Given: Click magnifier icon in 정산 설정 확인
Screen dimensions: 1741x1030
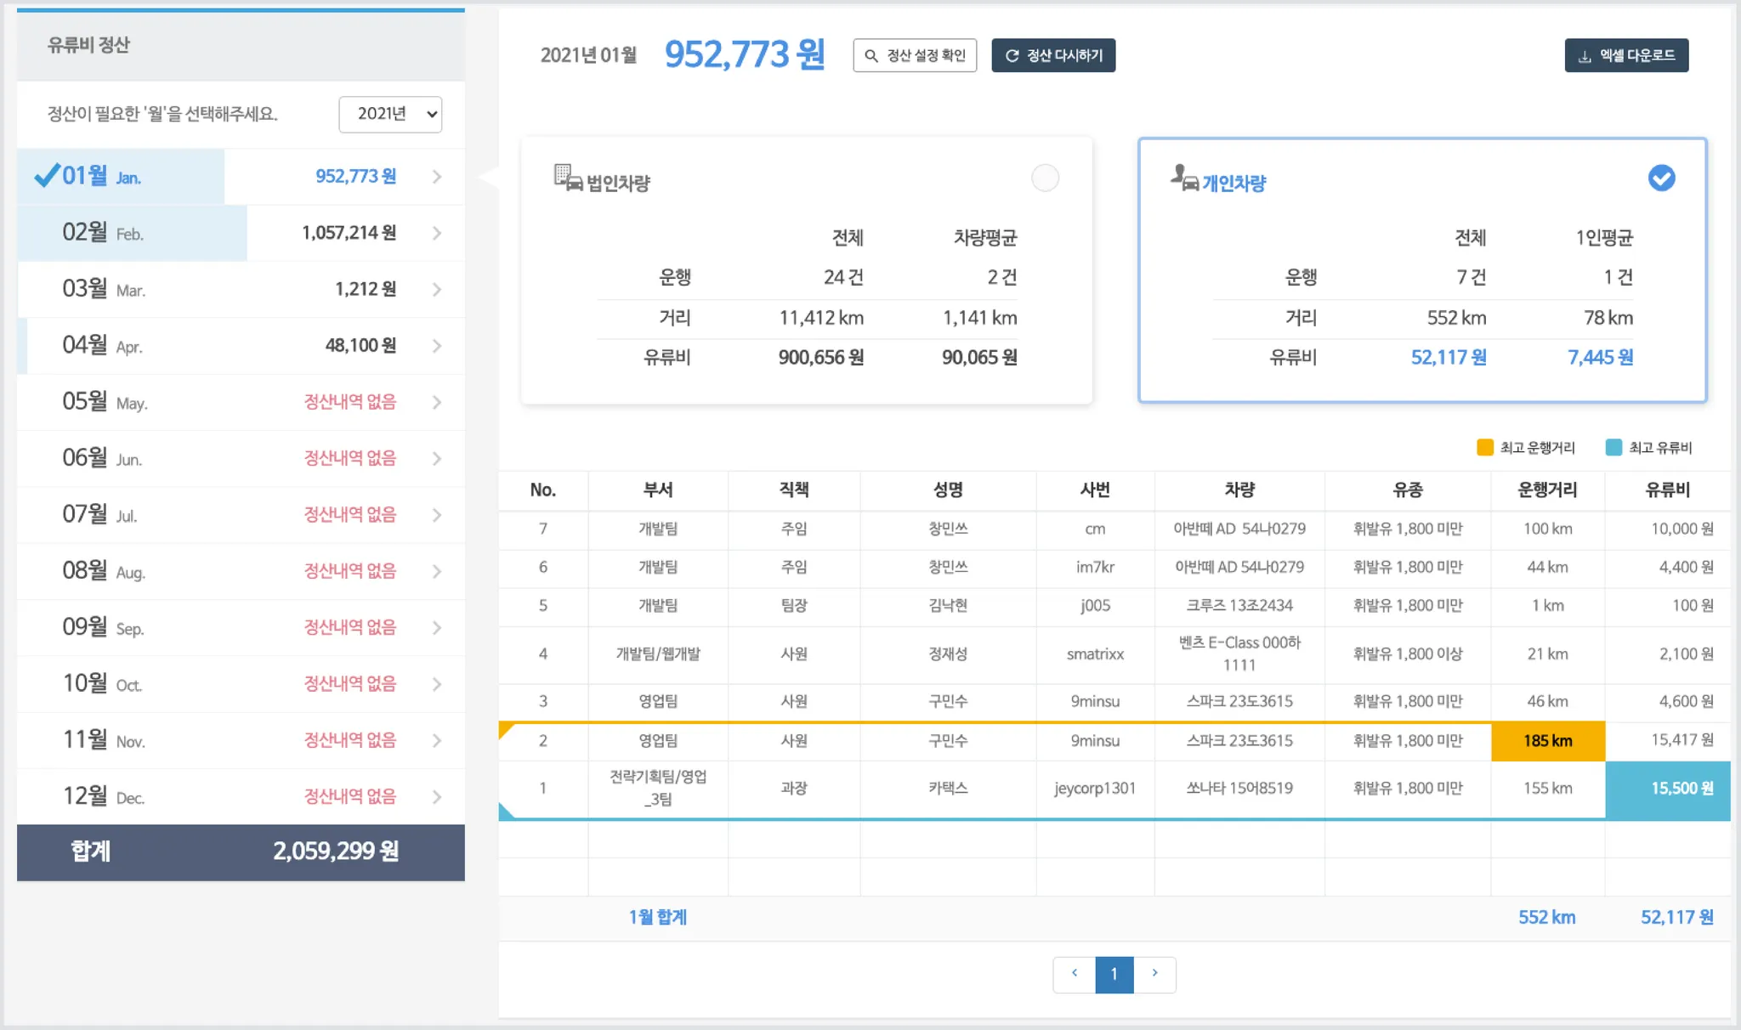Looking at the screenshot, I should [871, 56].
